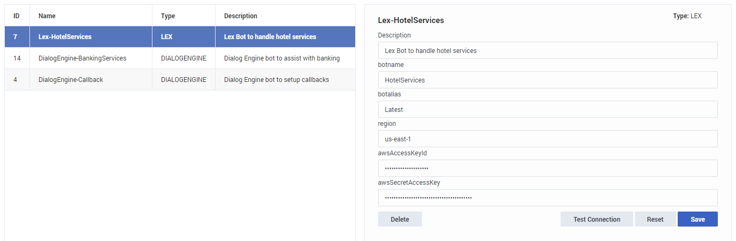736x241 pixels.
Task: Click ID cell 4
Action: pyautogui.click(x=17, y=79)
